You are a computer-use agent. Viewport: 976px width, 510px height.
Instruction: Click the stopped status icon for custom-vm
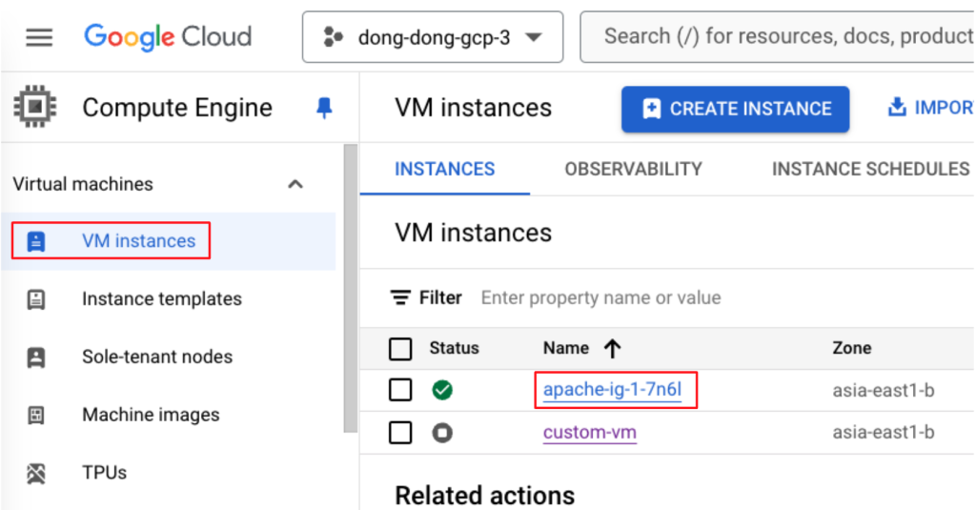click(442, 432)
